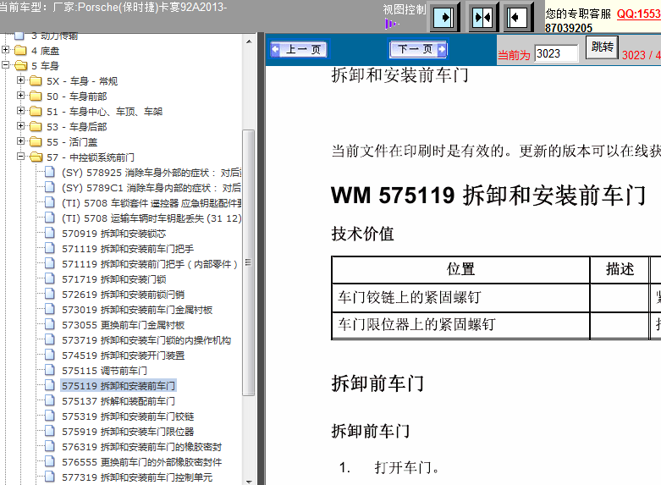Click folder icon of 57 - 中控锁系统前门

click(x=36, y=157)
